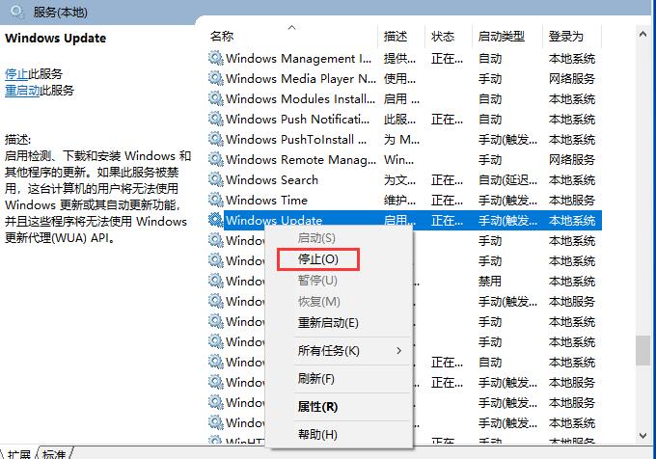Select the Windows Search service icon
This screenshot has width=656, height=459.
[215, 179]
